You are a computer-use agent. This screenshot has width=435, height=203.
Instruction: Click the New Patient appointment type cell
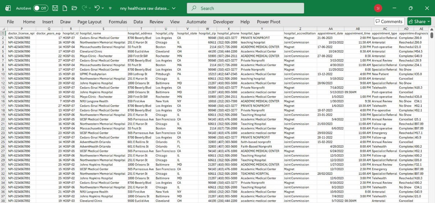coord(385,74)
